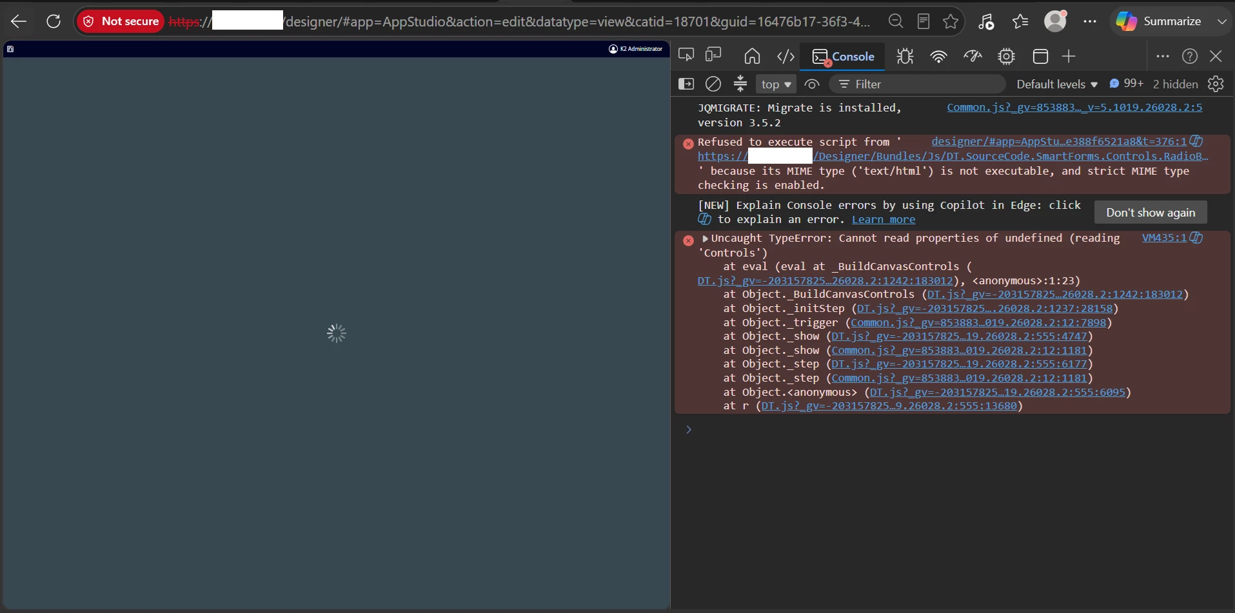Open the Default levels dropdown
Screen dimensions: 1235x613
(1057, 84)
